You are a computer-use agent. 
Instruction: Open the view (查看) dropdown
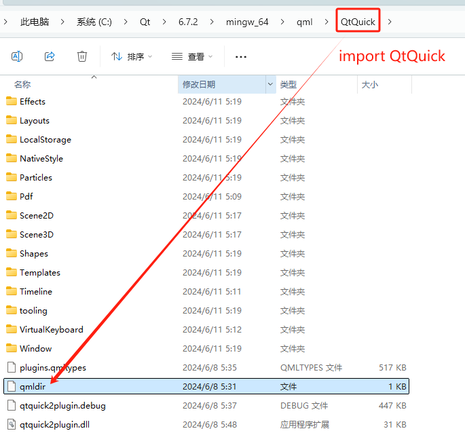tap(192, 56)
